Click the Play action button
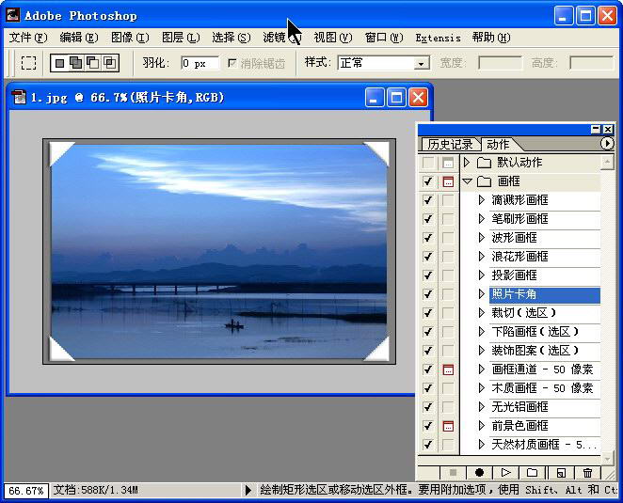 click(505, 473)
